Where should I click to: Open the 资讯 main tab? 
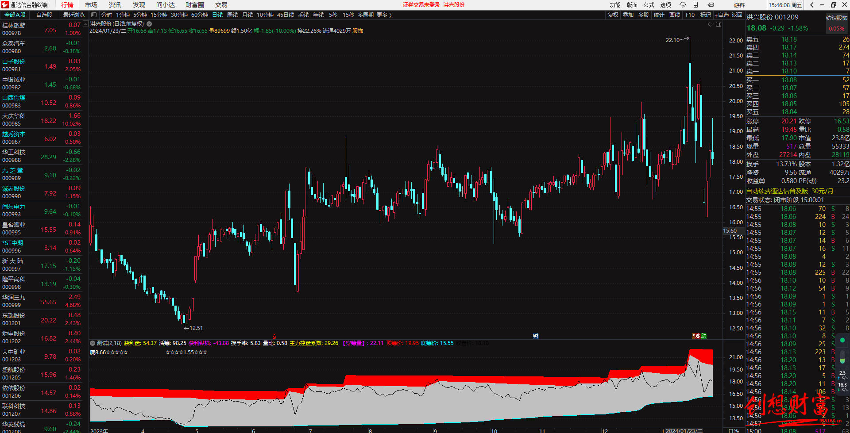[x=115, y=5]
